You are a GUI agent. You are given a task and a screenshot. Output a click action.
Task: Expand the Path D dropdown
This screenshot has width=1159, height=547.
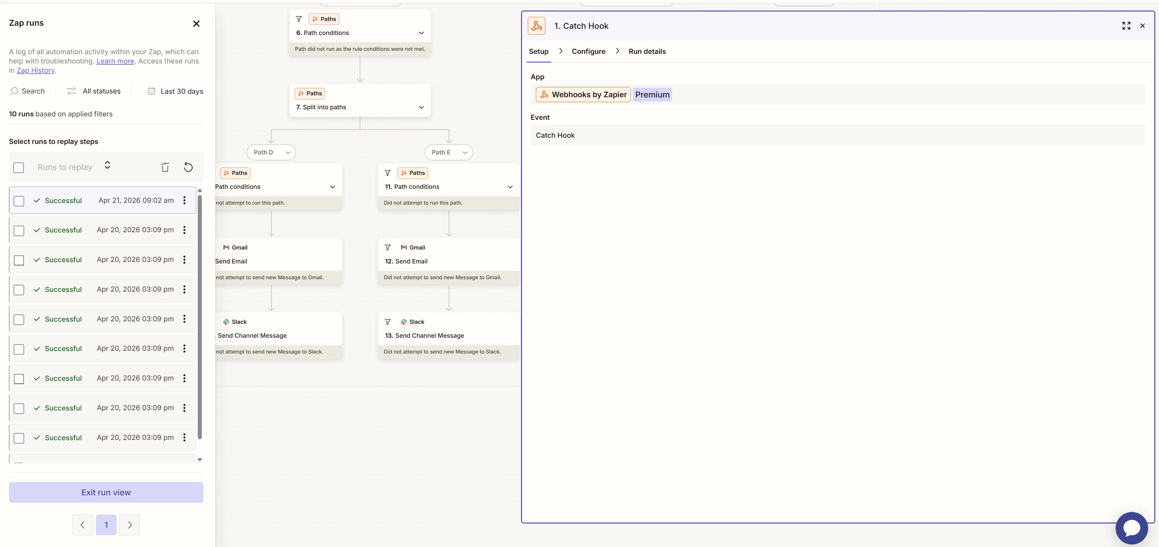pyautogui.click(x=287, y=152)
